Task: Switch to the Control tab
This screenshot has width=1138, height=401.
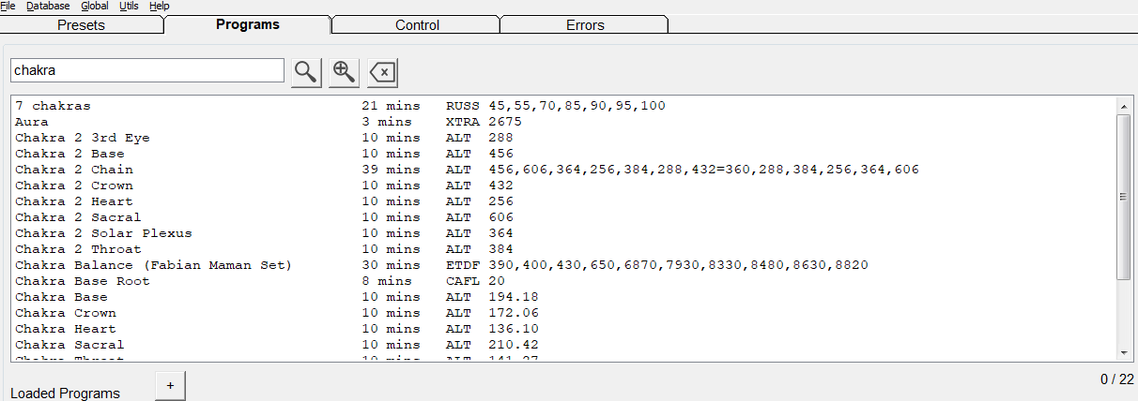Action: (x=417, y=25)
